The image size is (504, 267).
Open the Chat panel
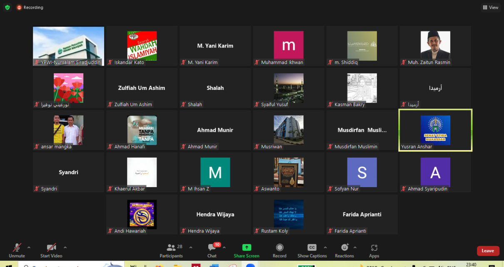[x=212, y=251]
